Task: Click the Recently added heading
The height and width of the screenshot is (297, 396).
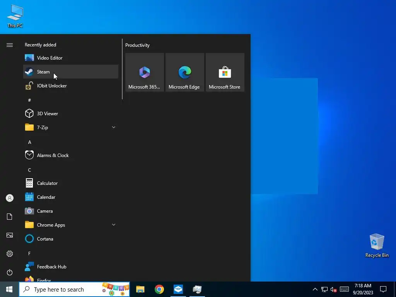Action: tap(40, 45)
